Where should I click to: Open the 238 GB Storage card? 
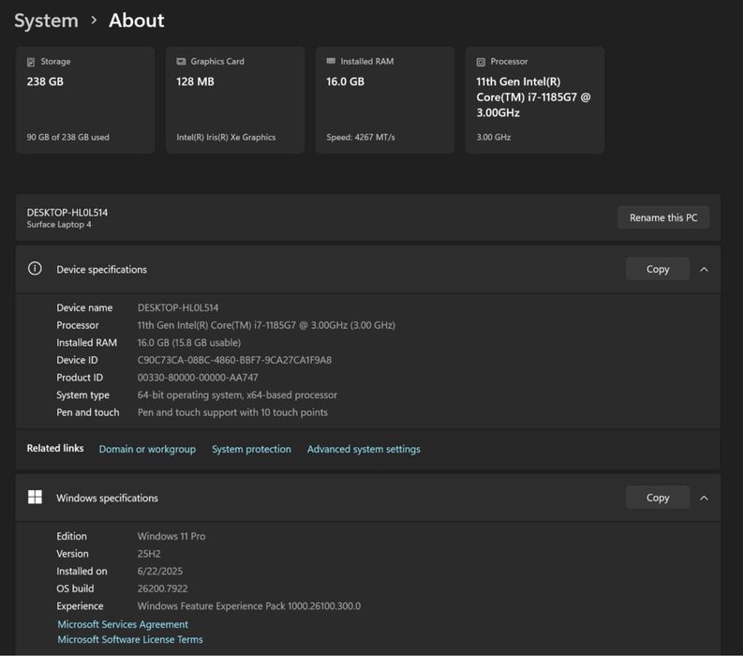85,100
